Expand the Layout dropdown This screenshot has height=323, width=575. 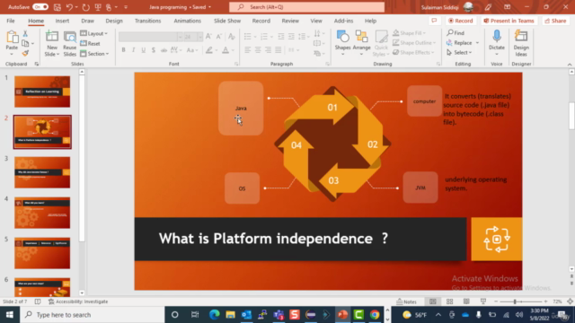tap(93, 33)
